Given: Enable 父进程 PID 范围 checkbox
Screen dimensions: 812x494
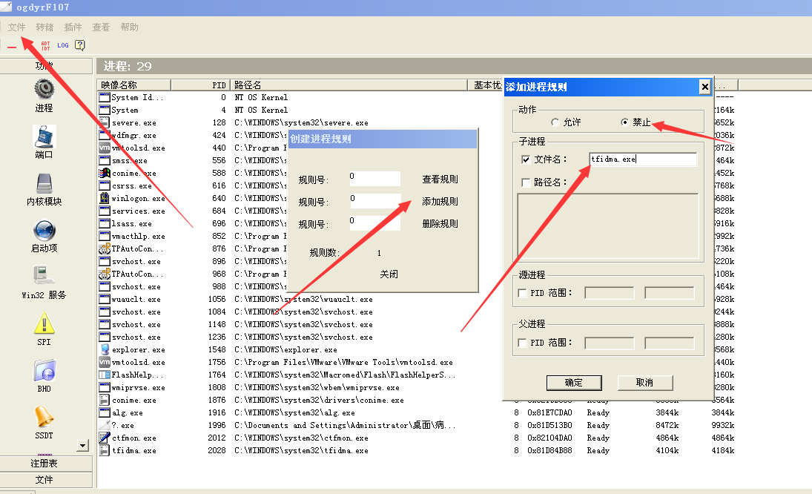Looking at the screenshot, I should [x=522, y=343].
